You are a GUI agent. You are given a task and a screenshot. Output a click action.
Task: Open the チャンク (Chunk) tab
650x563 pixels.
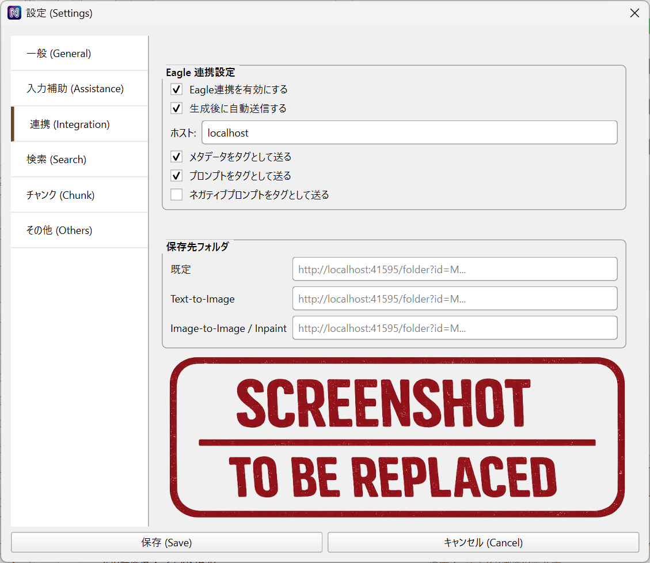[79, 195]
